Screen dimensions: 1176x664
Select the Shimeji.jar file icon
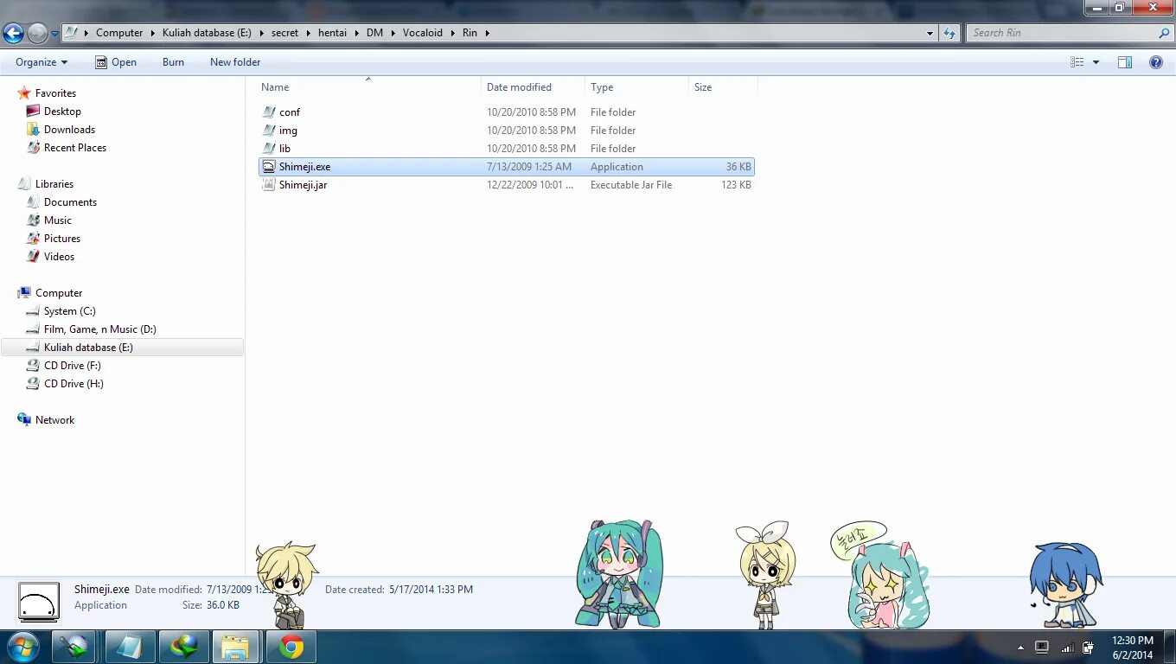click(x=269, y=185)
